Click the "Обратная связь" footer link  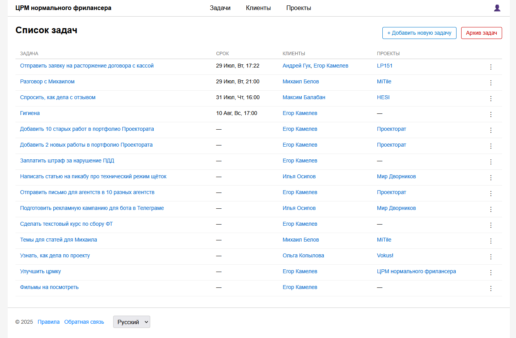[x=84, y=322]
